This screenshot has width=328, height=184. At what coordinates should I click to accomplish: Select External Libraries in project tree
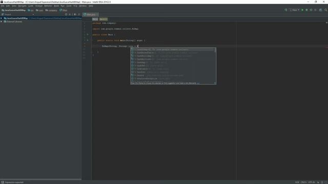tap(14, 21)
